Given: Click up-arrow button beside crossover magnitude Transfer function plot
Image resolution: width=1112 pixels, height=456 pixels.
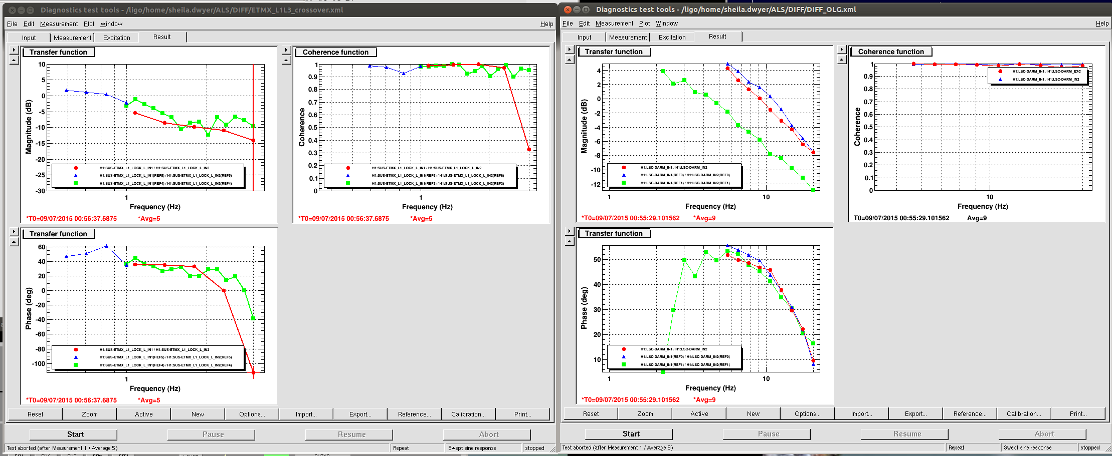Looking at the screenshot, I should tap(14, 60).
